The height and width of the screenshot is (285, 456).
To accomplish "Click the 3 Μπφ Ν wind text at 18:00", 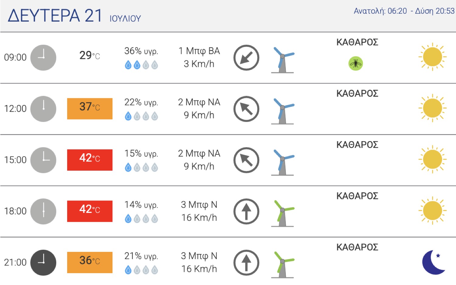I will 199,205.
